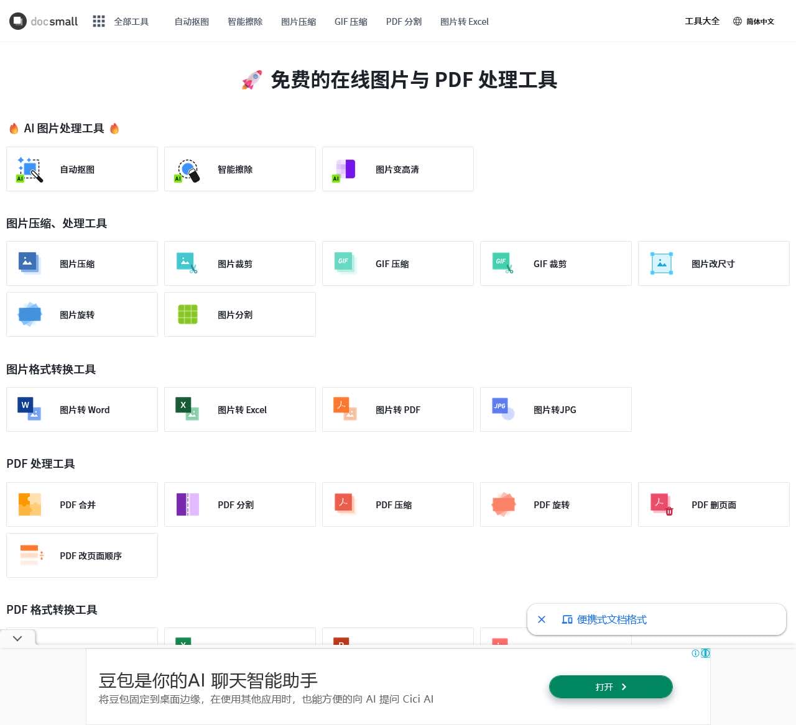Open the 图片转JPG tool card
Image resolution: width=796 pixels, height=725 pixels.
555,409
